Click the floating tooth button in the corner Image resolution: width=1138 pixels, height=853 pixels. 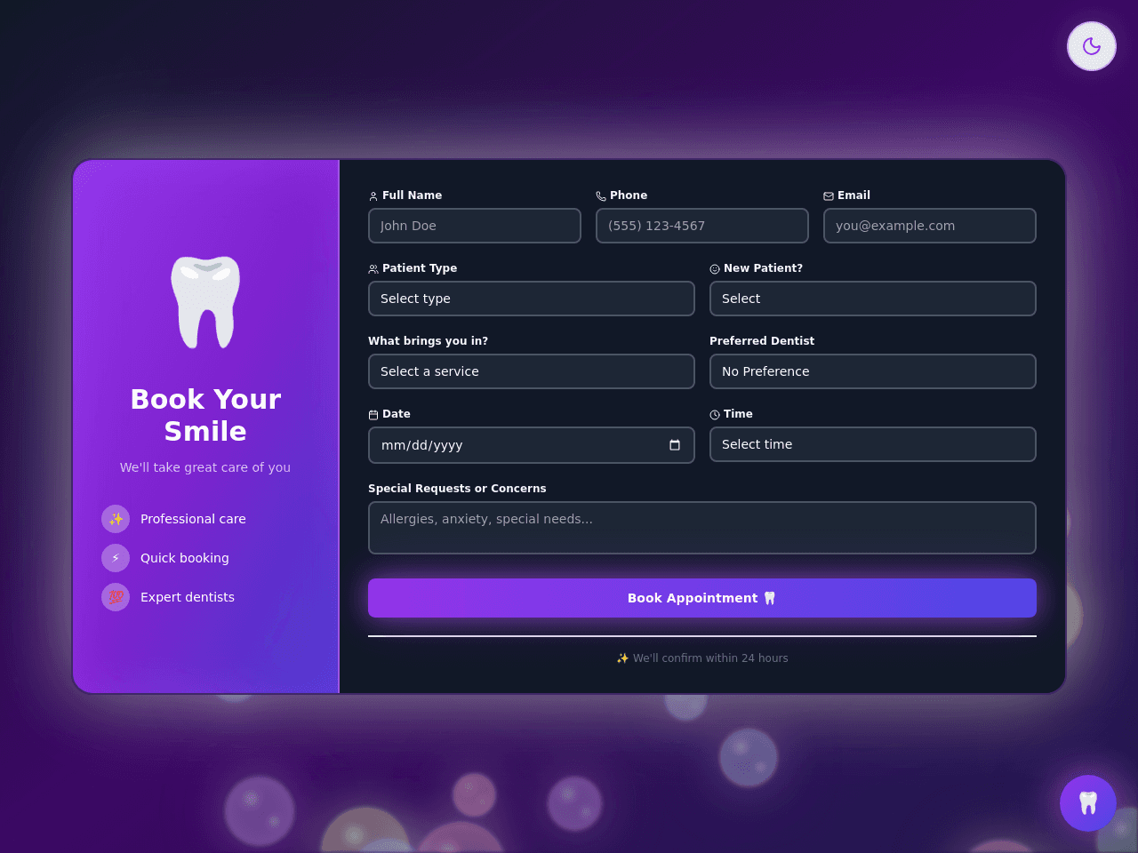[1088, 803]
